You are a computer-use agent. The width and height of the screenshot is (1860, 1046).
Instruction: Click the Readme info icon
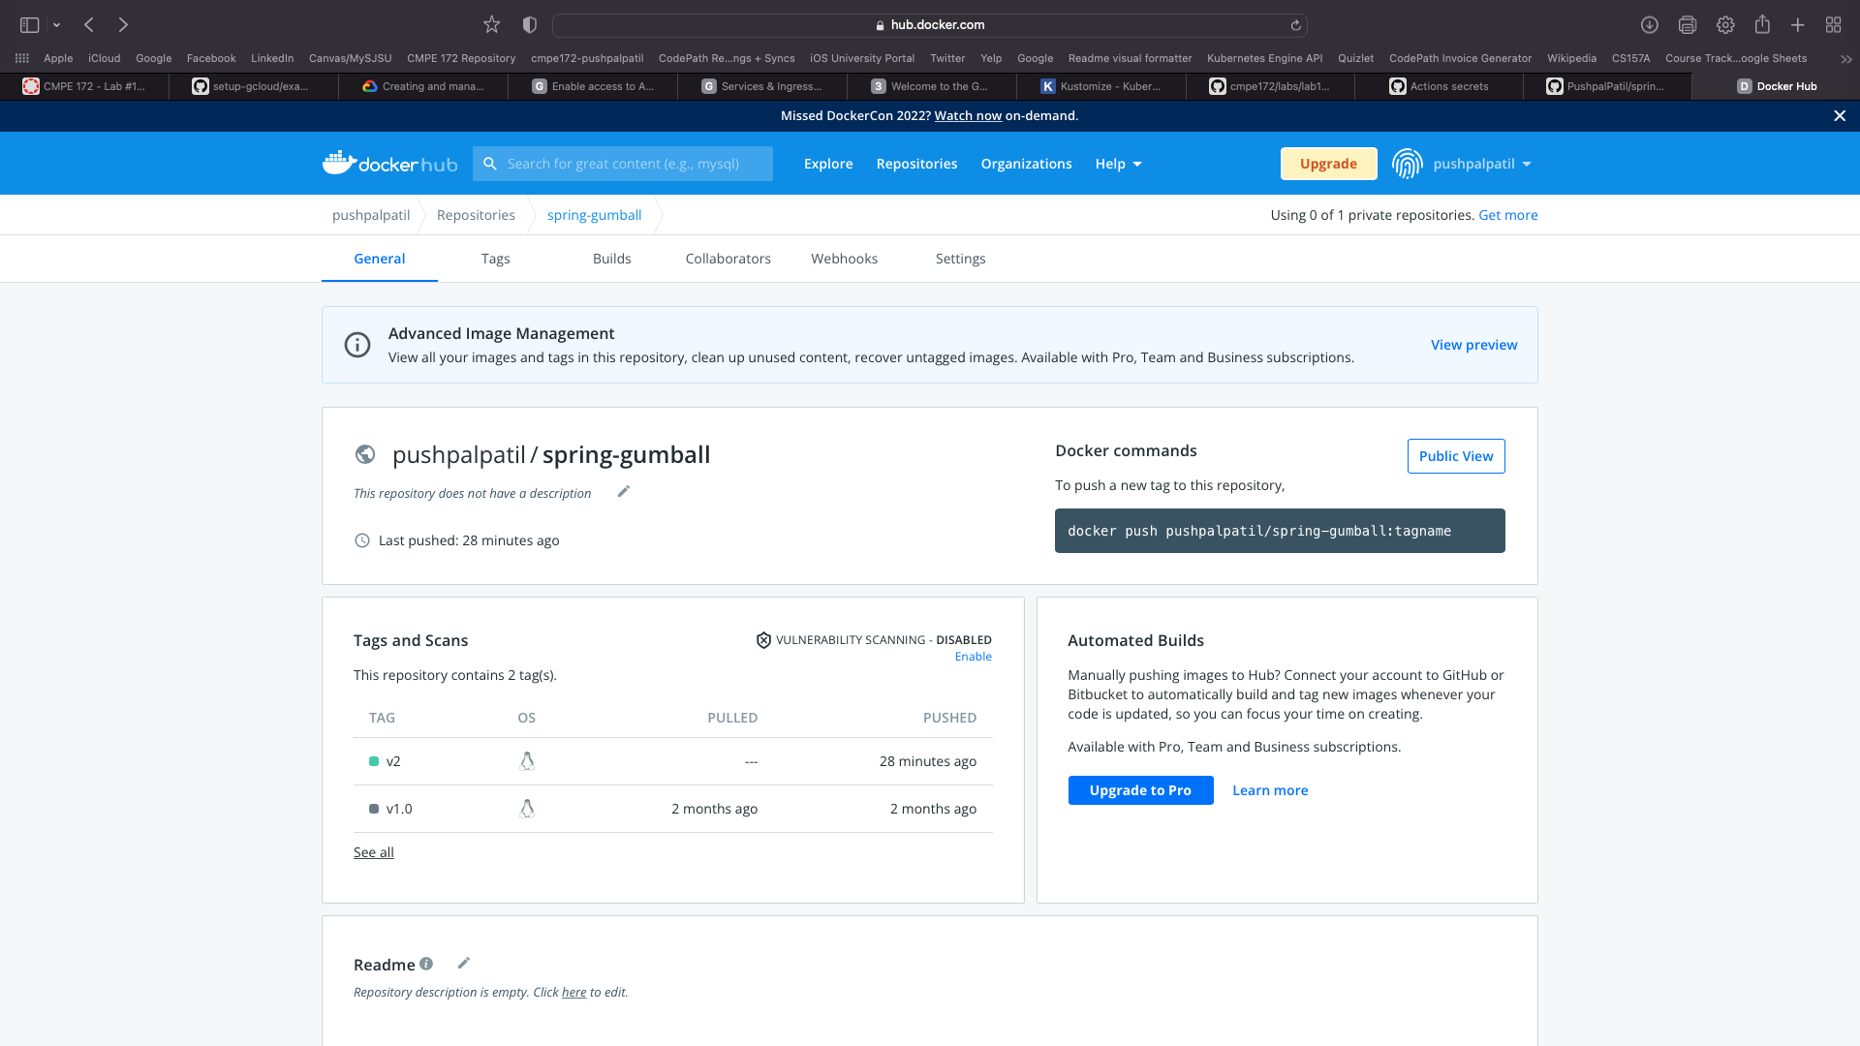pos(426,964)
